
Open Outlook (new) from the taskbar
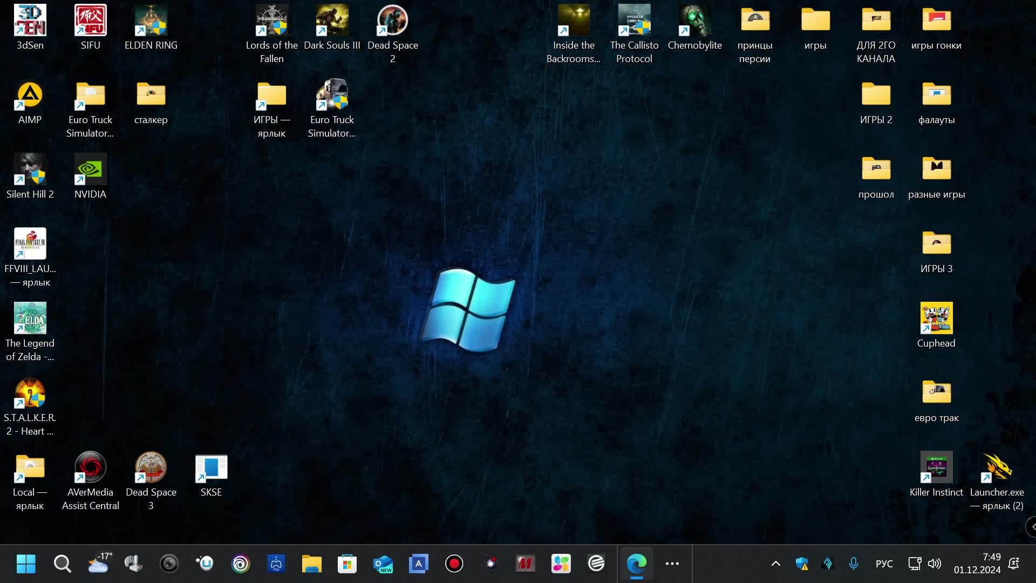[x=383, y=564]
